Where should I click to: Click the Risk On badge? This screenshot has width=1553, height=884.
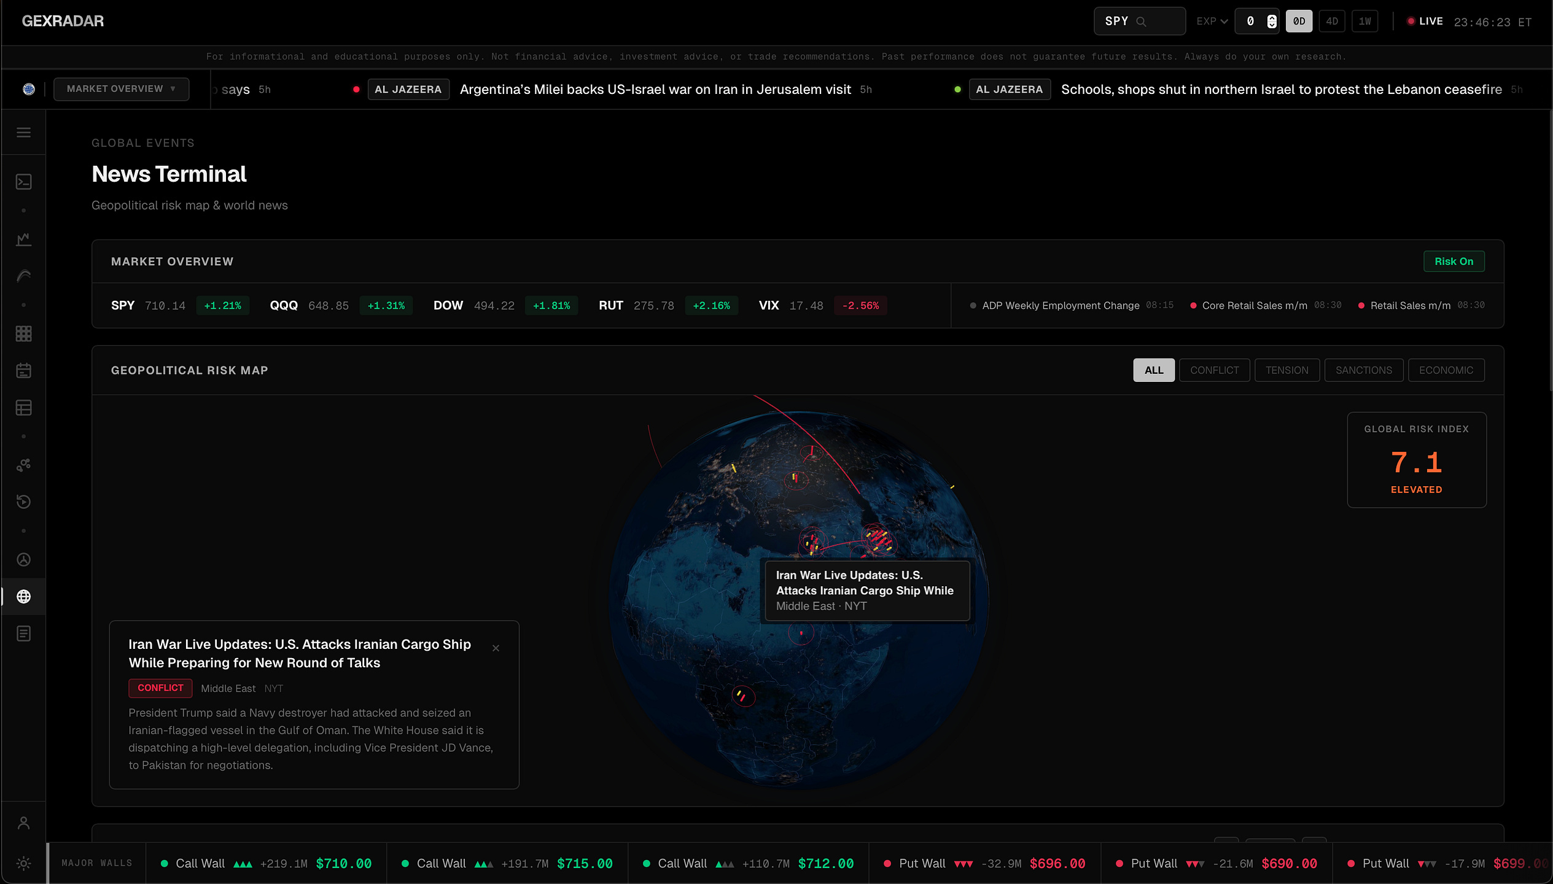(1454, 262)
